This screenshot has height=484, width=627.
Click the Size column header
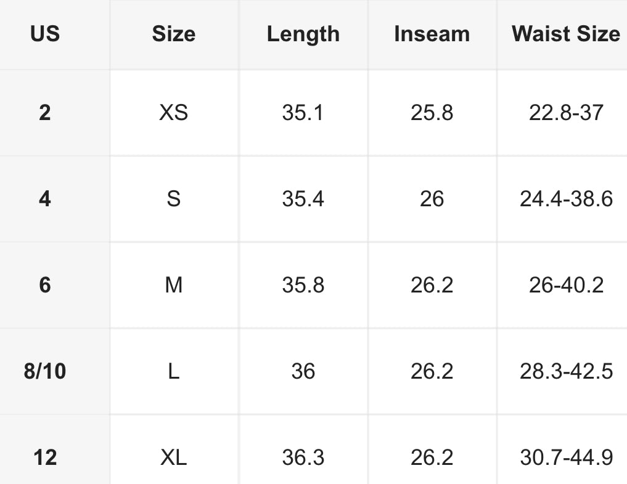(x=174, y=34)
